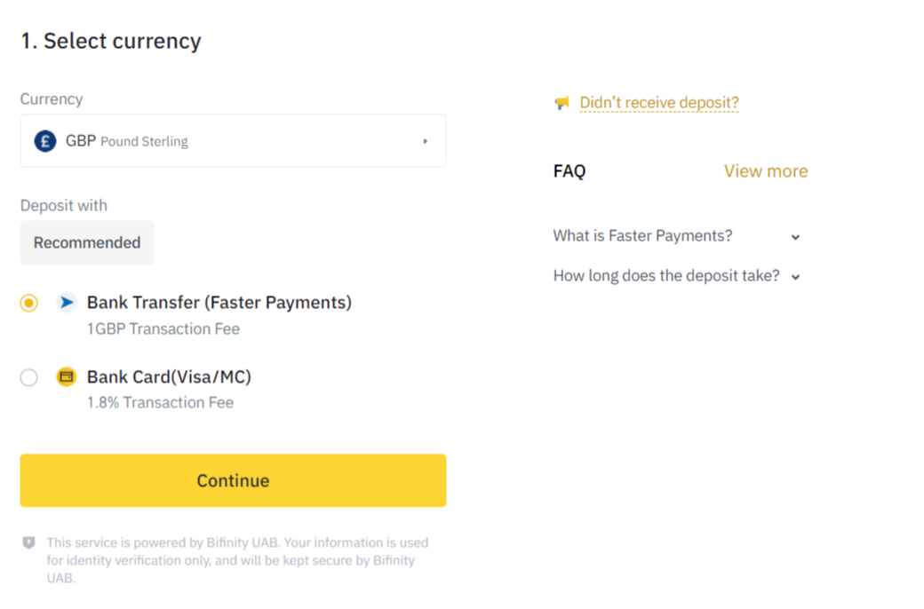This screenshot has width=924, height=609.
Task: Expand "How long does the deposit take?" chevron
Action: point(795,277)
